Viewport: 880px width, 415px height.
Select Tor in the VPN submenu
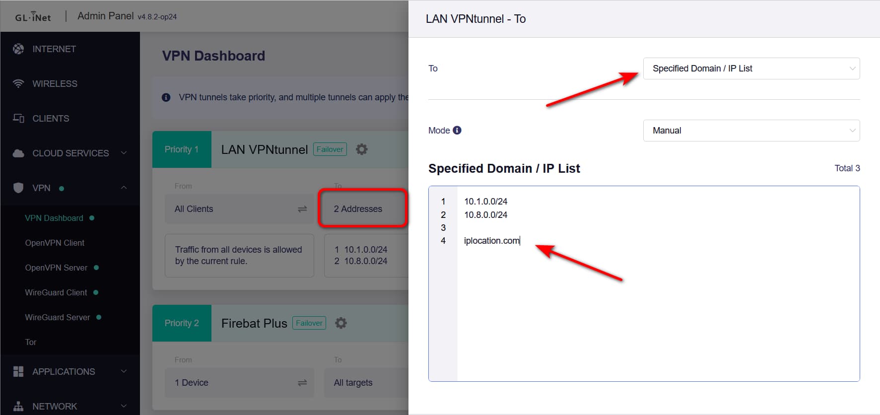[x=31, y=342]
